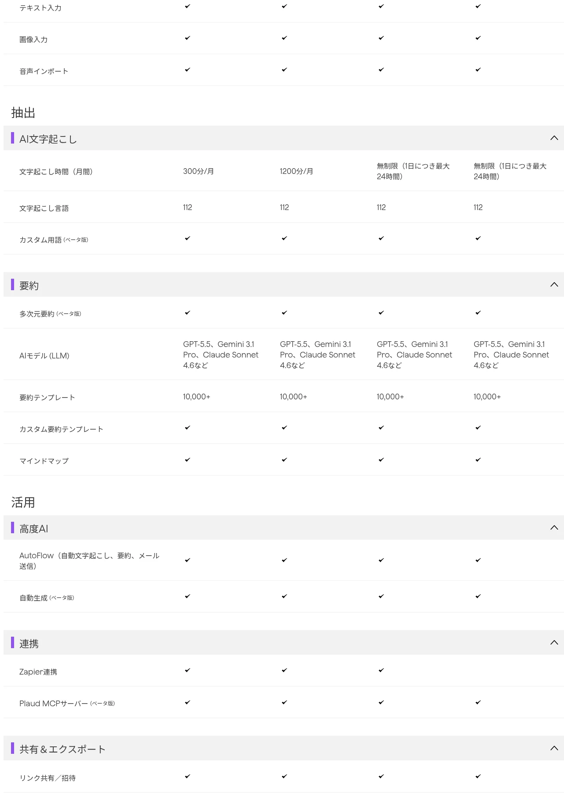Click the 1200分/月 value
The height and width of the screenshot is (793, 564).
pyautogui.click(x=296, y=171)
